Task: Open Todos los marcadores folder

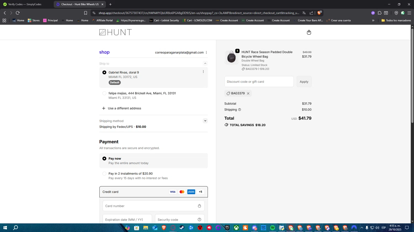Action: click(x=396, y=20)
